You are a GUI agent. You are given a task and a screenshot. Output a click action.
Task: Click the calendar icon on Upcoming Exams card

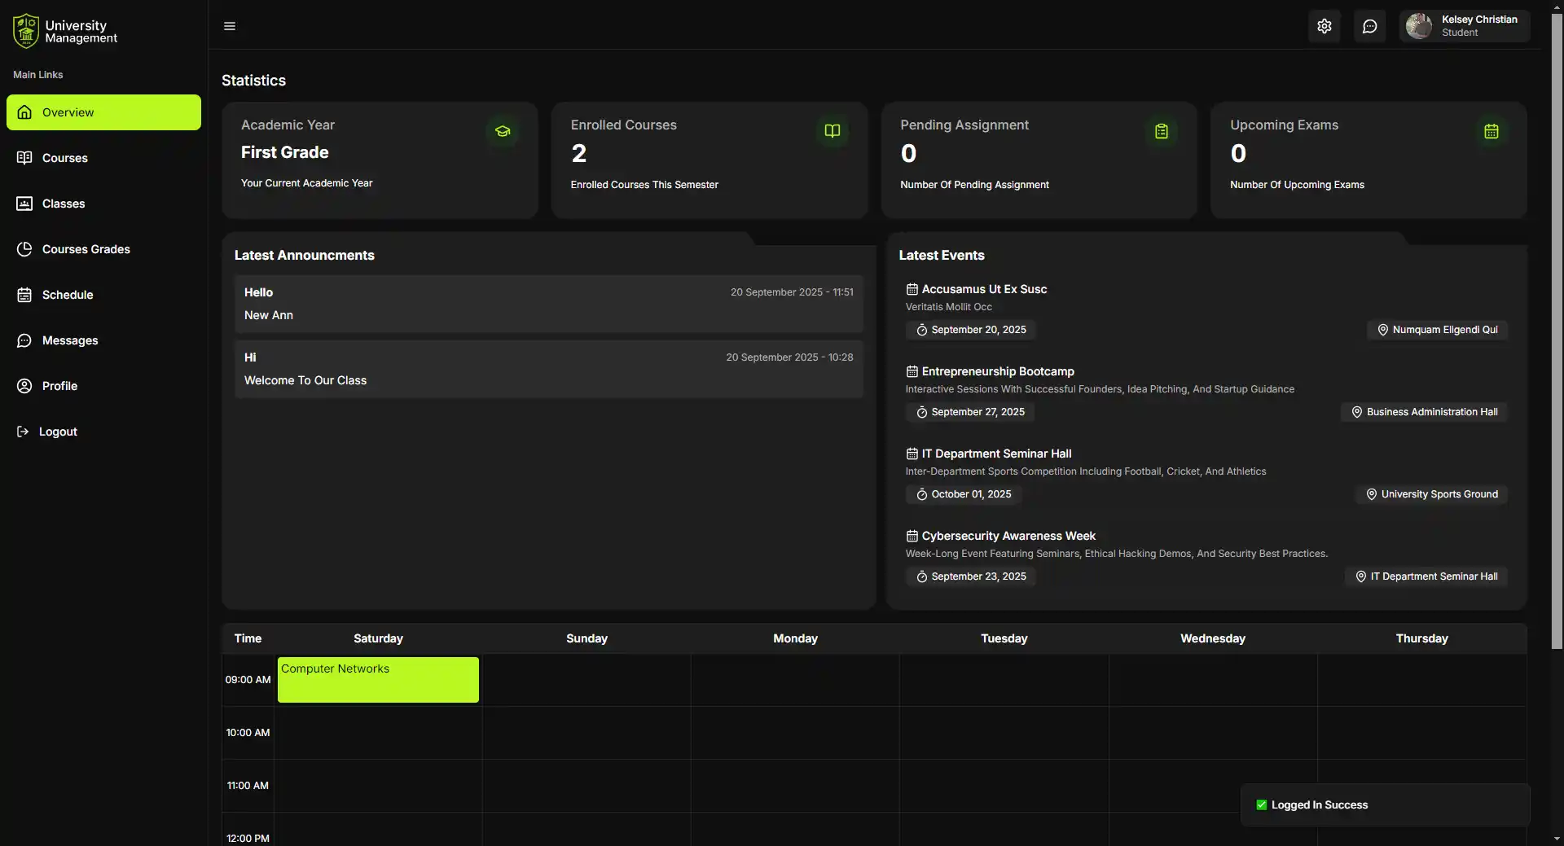click(x=1492, y=131)
